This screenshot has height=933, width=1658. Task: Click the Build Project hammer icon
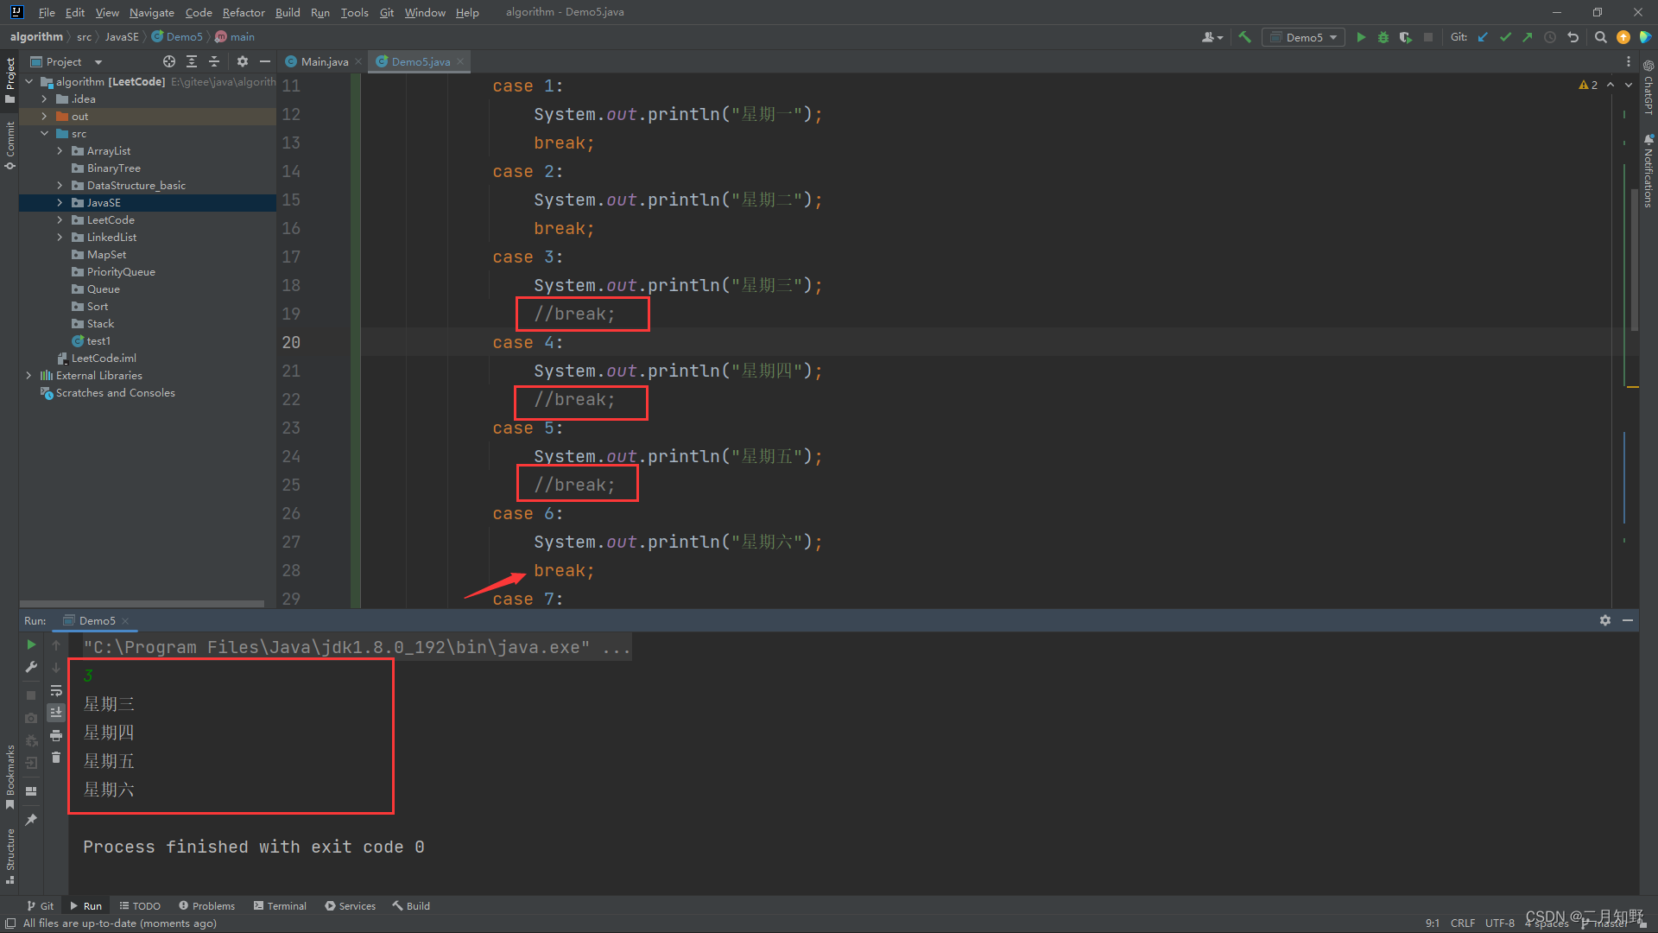[1244, 37]
